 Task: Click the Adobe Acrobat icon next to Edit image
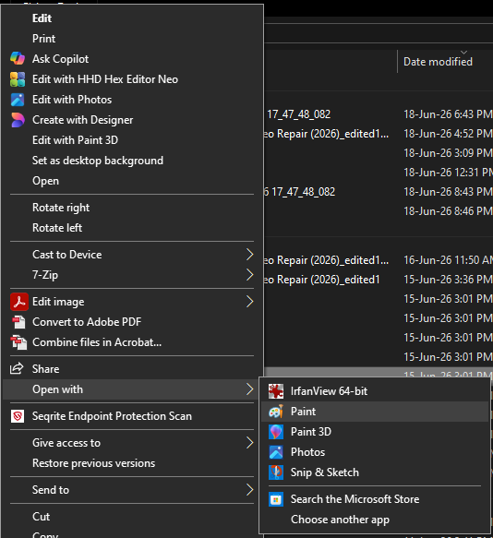18,302
